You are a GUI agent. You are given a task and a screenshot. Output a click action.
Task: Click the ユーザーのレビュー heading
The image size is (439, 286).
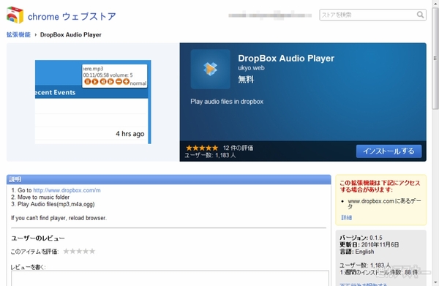click(x=38, y=238)
